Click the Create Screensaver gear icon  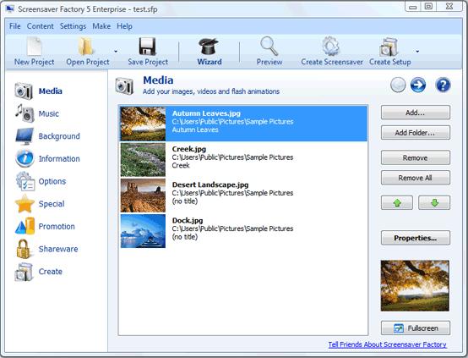point(331,47)
